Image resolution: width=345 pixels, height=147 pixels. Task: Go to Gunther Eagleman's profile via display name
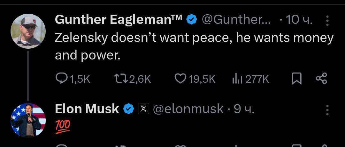(x=118, y=20)
